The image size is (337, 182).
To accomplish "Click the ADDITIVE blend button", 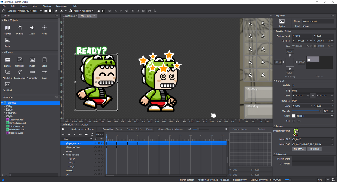I will 314,149.
